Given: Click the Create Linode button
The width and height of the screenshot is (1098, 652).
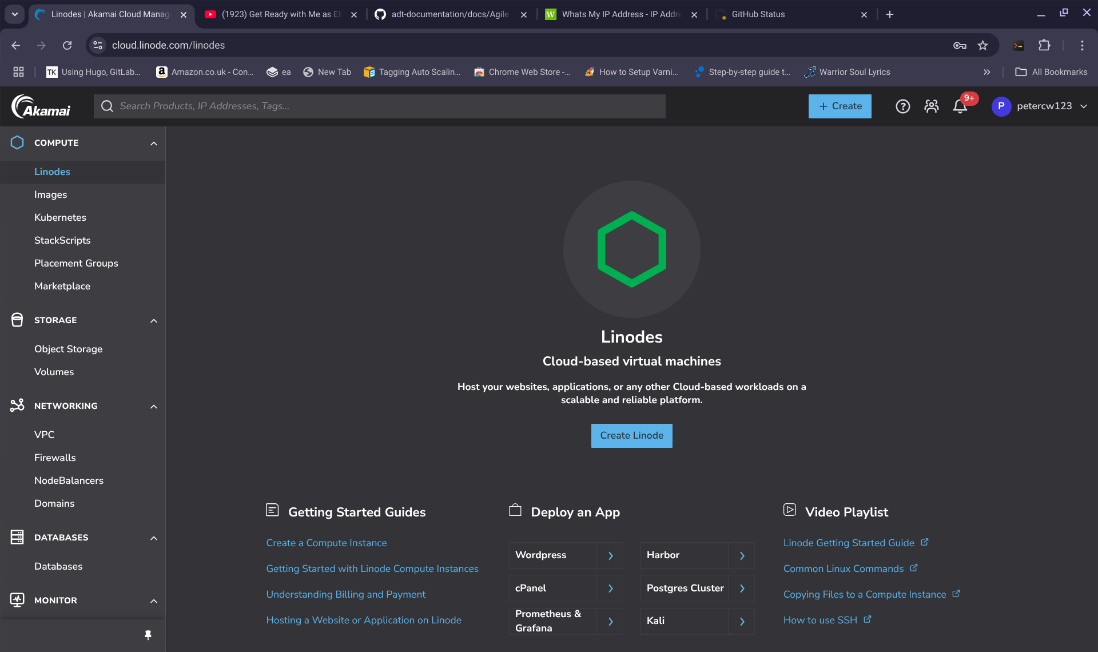Looking at the screenshot, I should click(631, 436).
